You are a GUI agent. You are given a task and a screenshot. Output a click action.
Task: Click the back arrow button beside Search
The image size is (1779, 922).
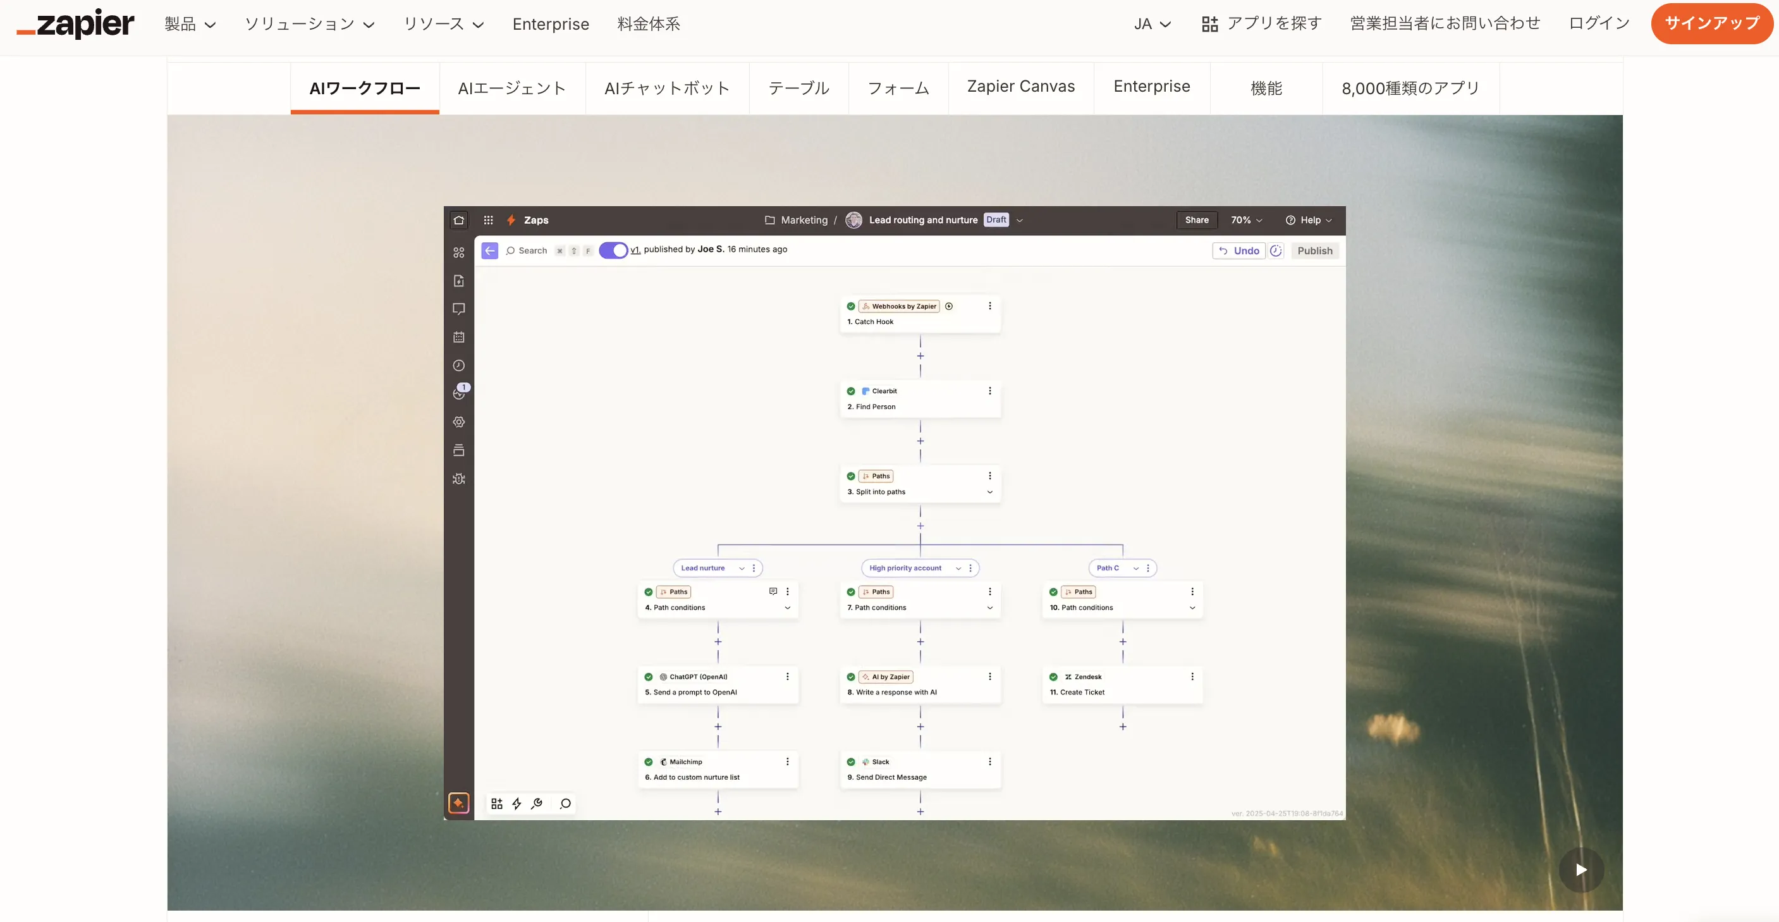pyautogui.click(x=490, y=250)
